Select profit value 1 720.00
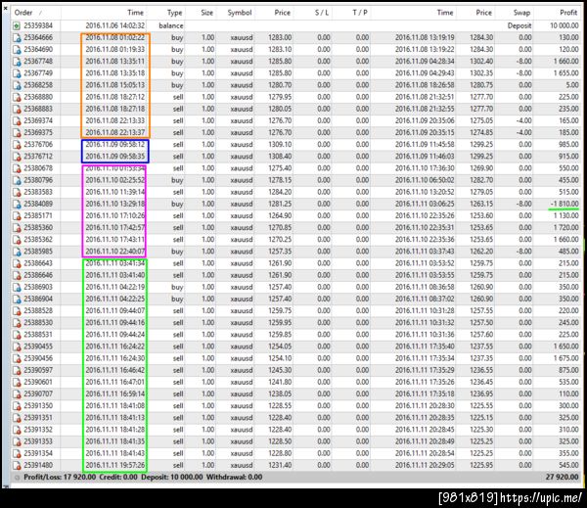This screenshot has width=587, height=508. pyautogui.click(x=566, y=228)
